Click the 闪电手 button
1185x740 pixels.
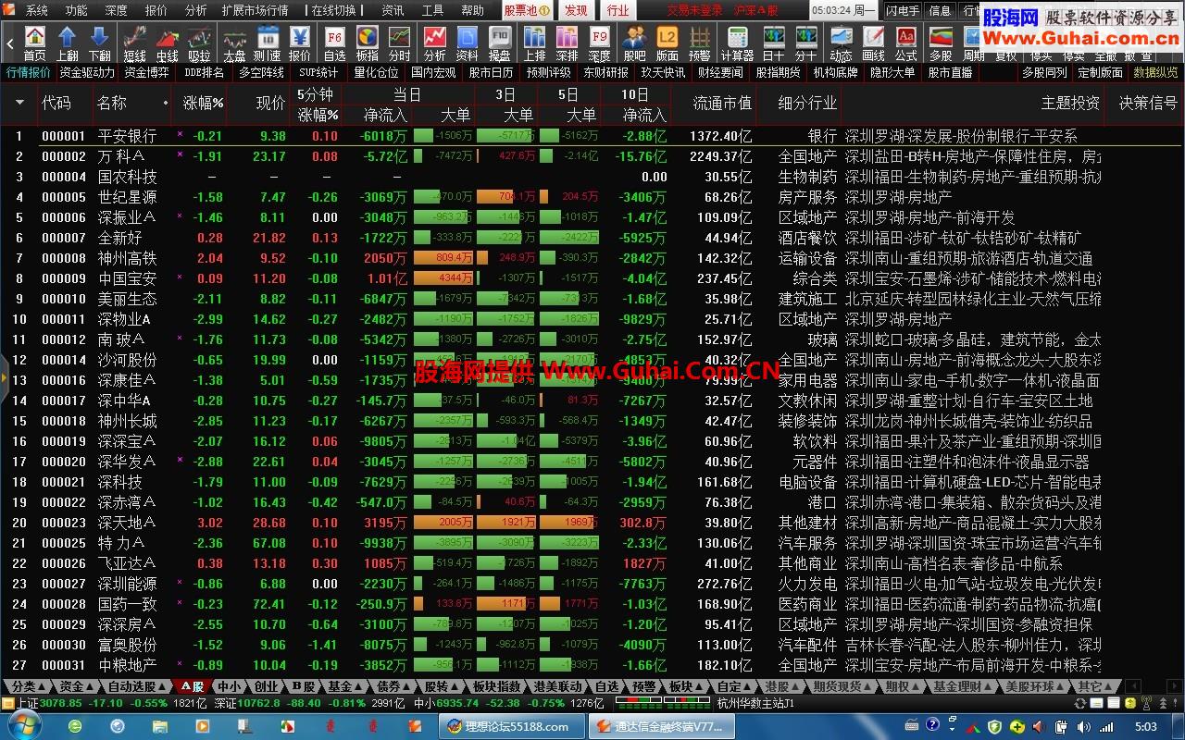pyautogui.click(x=903, y=10)
